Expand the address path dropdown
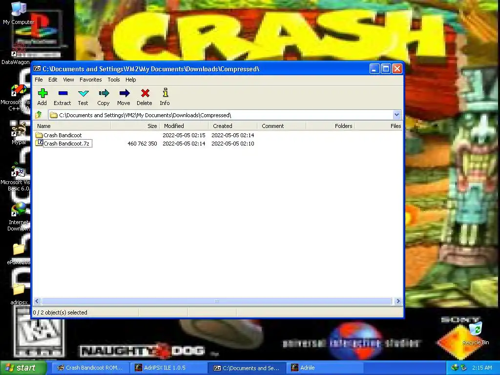The height and width of the screenshot is (375, 500). coord(396,115)
